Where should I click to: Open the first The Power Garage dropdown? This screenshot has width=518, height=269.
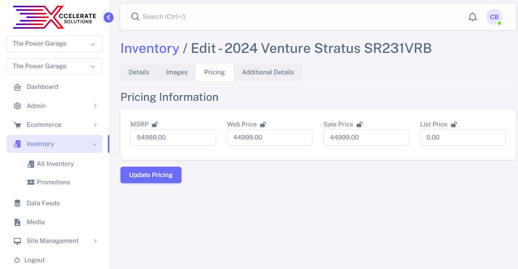click(54, 44)
